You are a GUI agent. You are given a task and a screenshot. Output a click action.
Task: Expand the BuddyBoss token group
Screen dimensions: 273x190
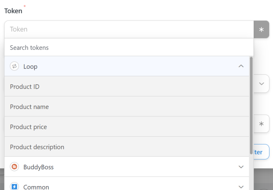coord(241,167)
